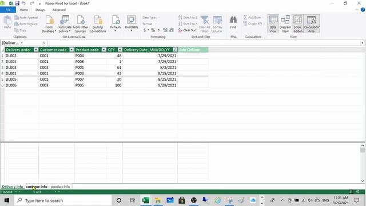Save with the quick access icon
This screenshot has width=366, height=206.
coord(17,3)
